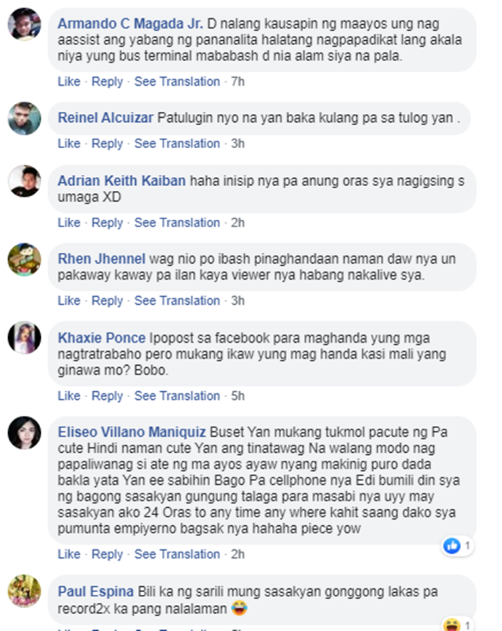Screen dimensions: 502x631
Task: Click Rhen Jhennel's cartoon avatar
Action: (x=25, y=259)
